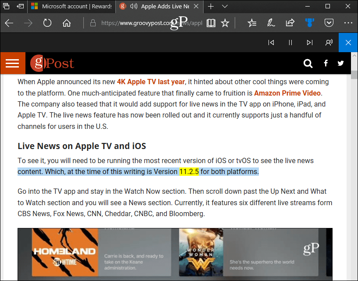Image resolution: width=358 pixels, height=281 pixels.
Task: Click the Homeland Showtime thumbnail
Action: [x=65, y=252]
